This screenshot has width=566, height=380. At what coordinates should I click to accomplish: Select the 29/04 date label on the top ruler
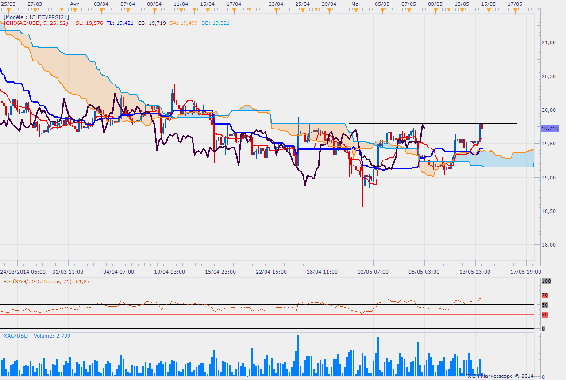329,4
